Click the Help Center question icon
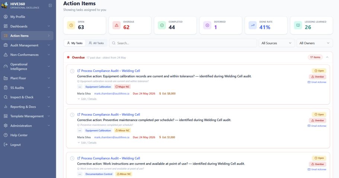The height and width of the screenshot is (178, 339). (x=6, y=135)
